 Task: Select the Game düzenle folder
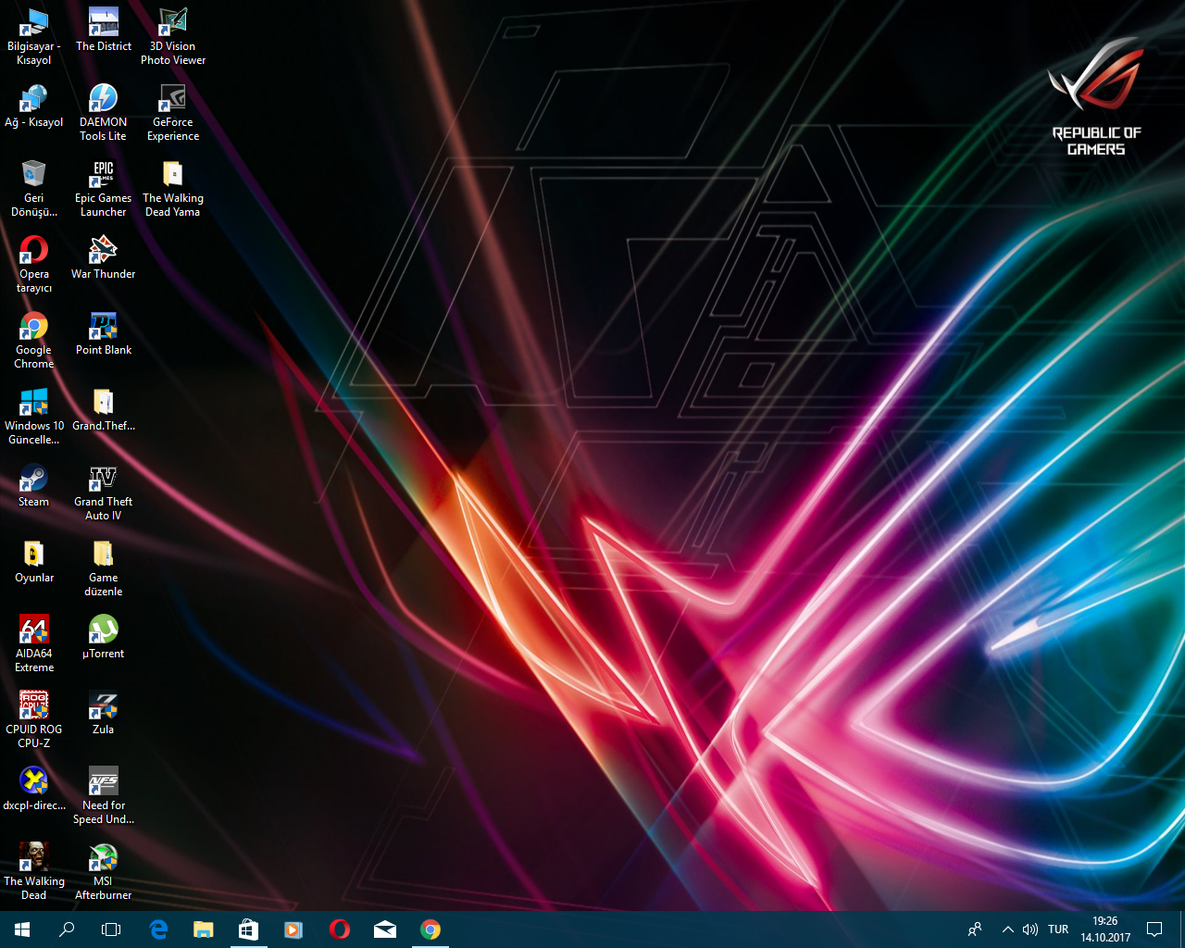point(104,568)
